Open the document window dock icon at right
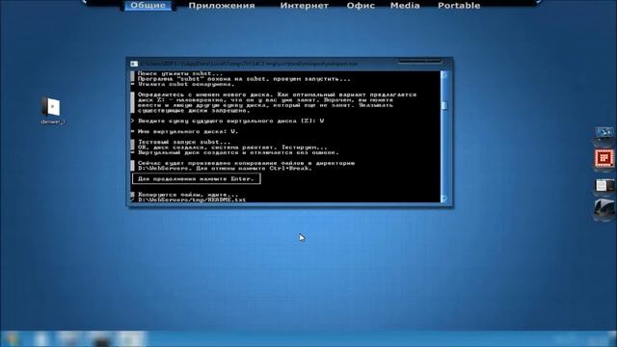 604,185
